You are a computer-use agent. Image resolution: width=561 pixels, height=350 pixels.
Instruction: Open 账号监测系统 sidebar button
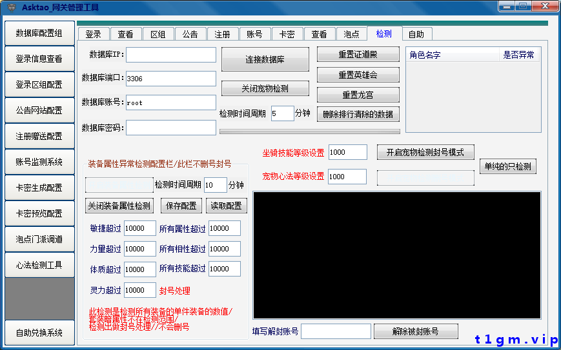39,162
